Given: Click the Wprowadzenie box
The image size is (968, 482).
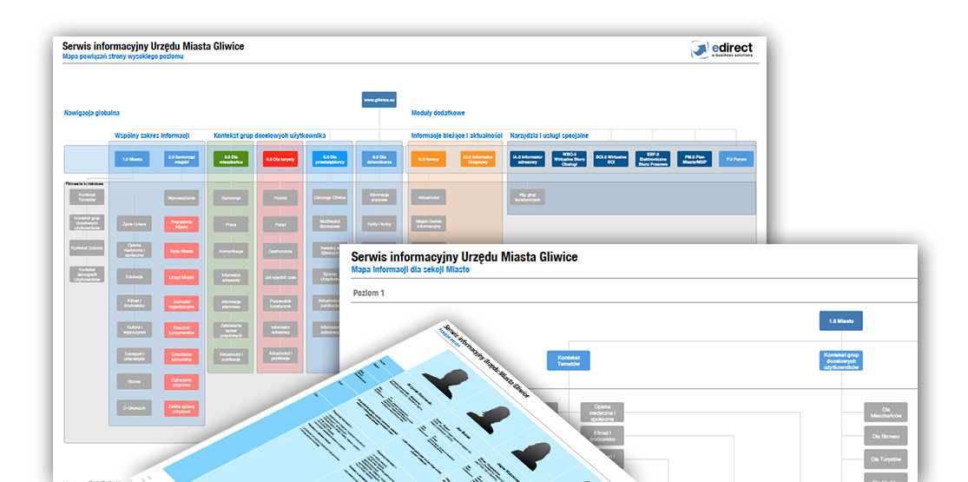Looking at the screenshot, I should (x=181, y=198).
